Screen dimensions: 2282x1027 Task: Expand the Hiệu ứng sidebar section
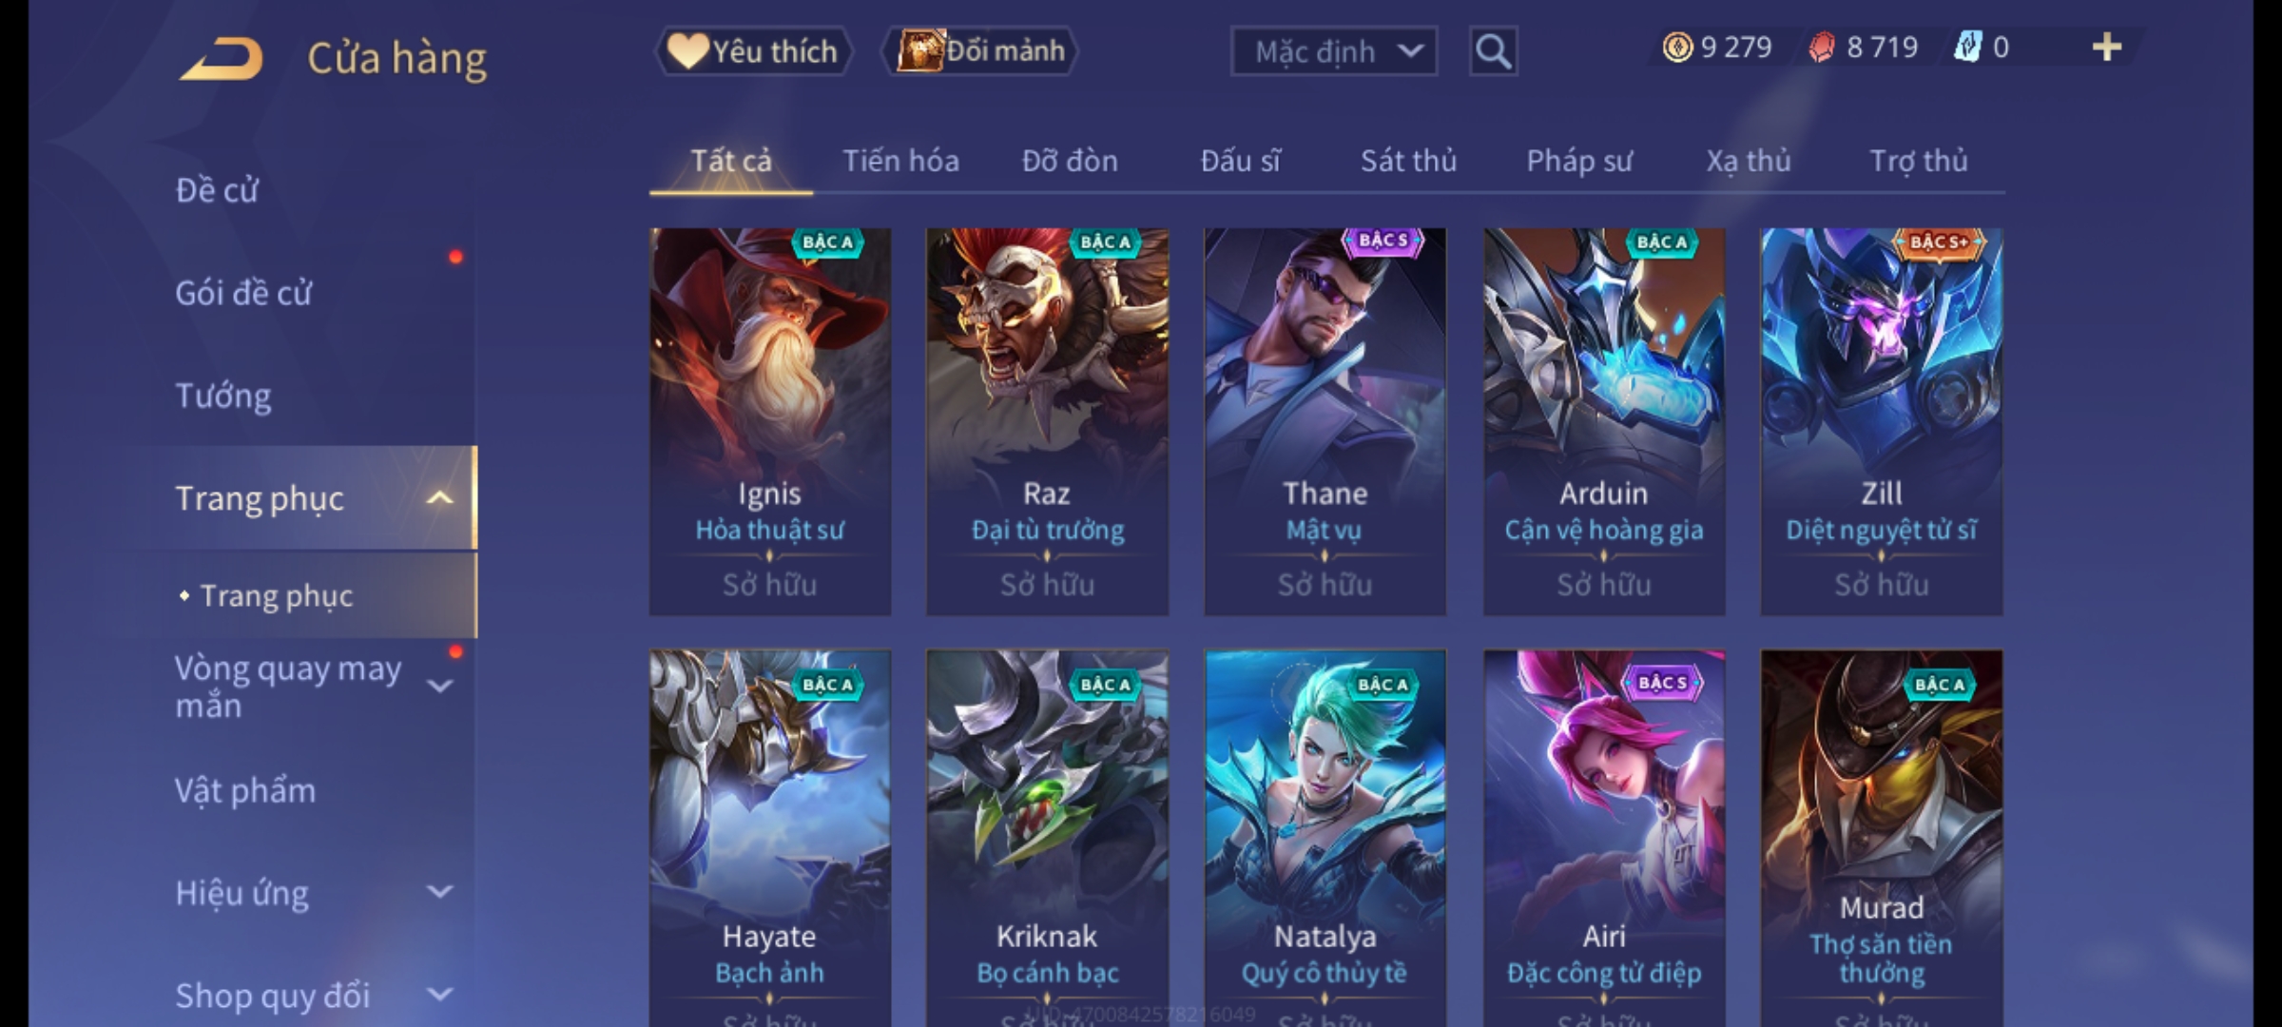tap(439, 892)
